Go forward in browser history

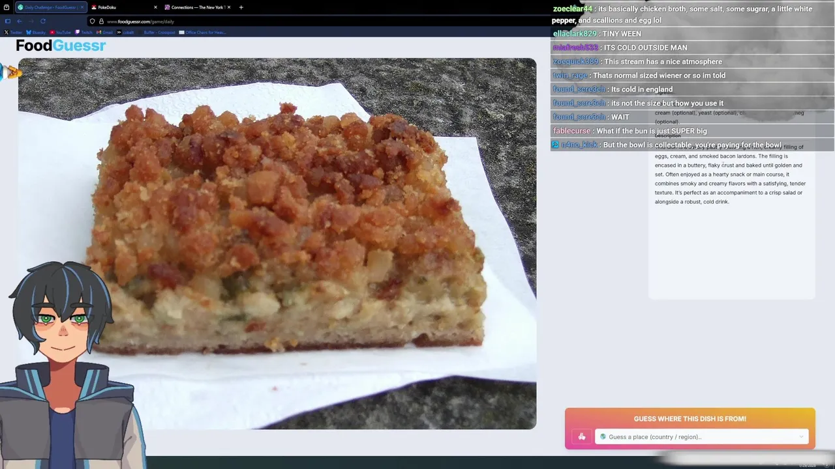click(x=31, y=21)
